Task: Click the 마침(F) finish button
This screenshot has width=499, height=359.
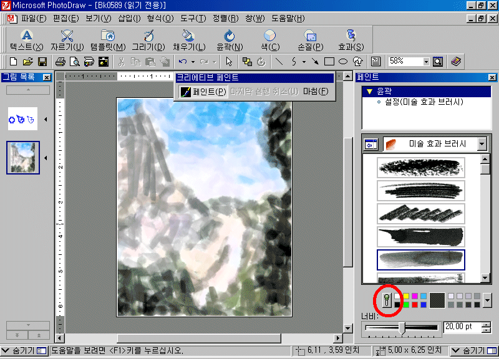Action: tap(315, 92)
